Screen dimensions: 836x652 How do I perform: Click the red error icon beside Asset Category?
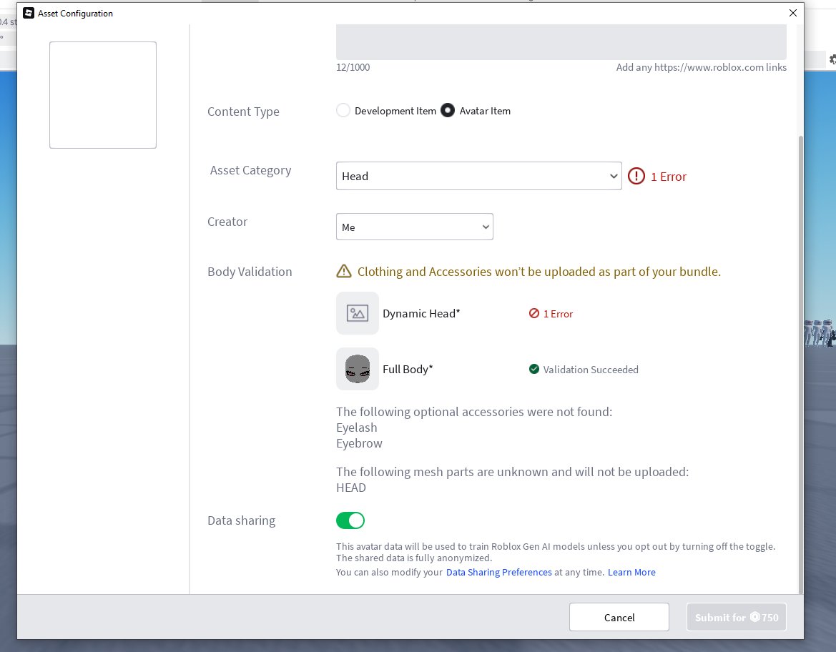(636, 176)
